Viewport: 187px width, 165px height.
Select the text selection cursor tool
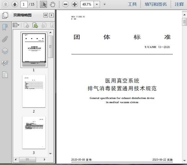pos(43,4)
